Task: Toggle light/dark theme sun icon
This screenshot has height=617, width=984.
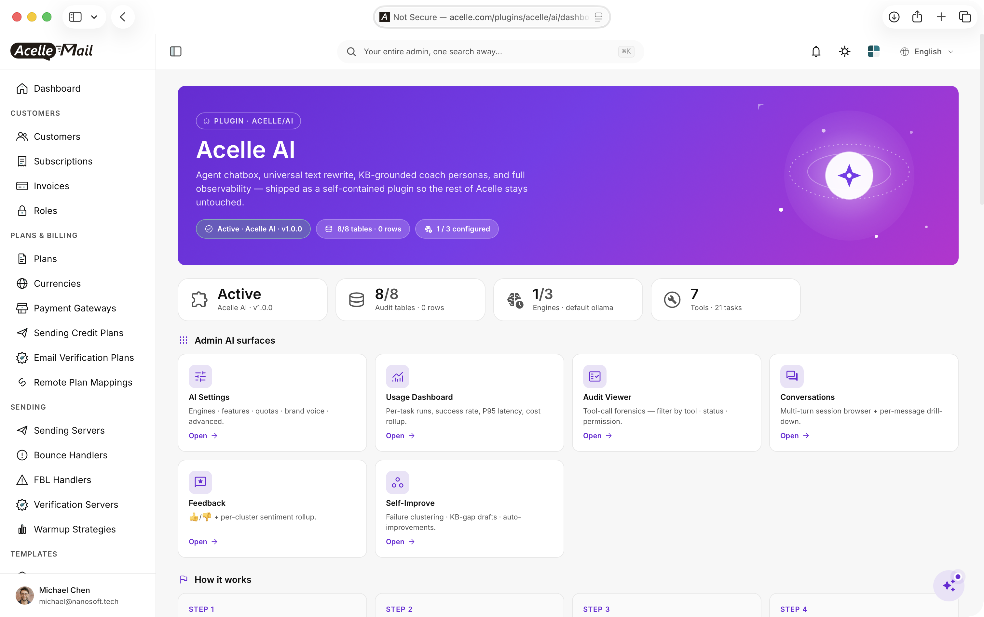Action: [844, 51]
